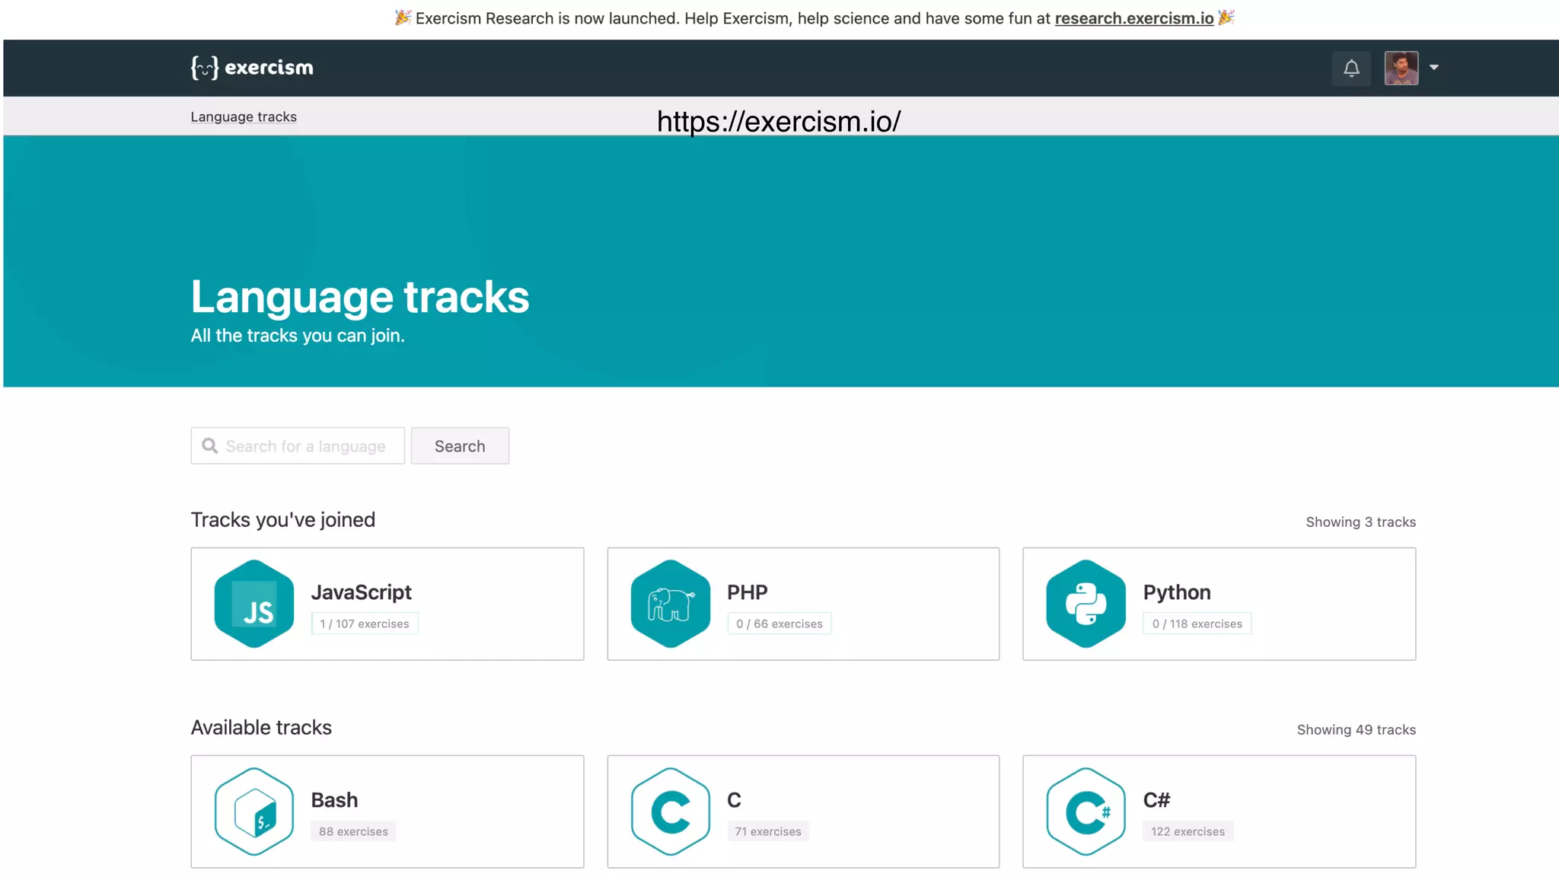Click the magnifier icon in search field
The width and height of the screenshot is (1559, 877).
tap(209, 446)
